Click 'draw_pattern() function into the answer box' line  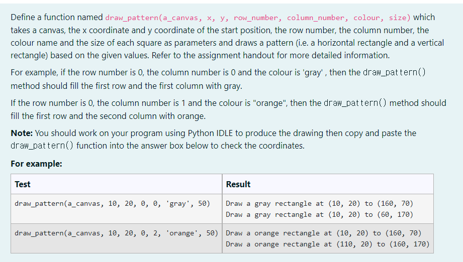pyautogui.click(x=157, y=146)
